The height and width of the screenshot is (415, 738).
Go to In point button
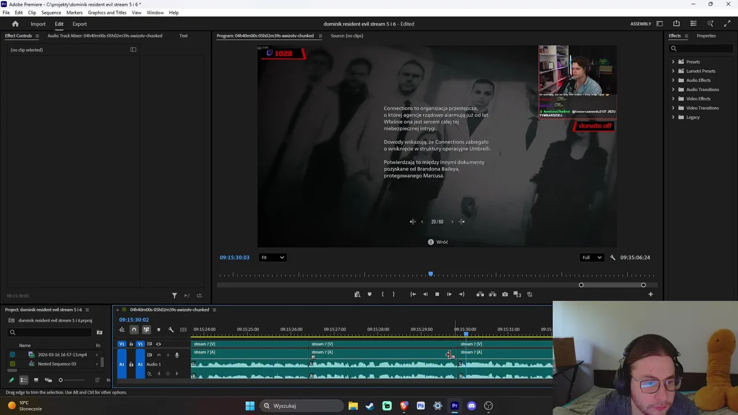(x=413, y=294)
